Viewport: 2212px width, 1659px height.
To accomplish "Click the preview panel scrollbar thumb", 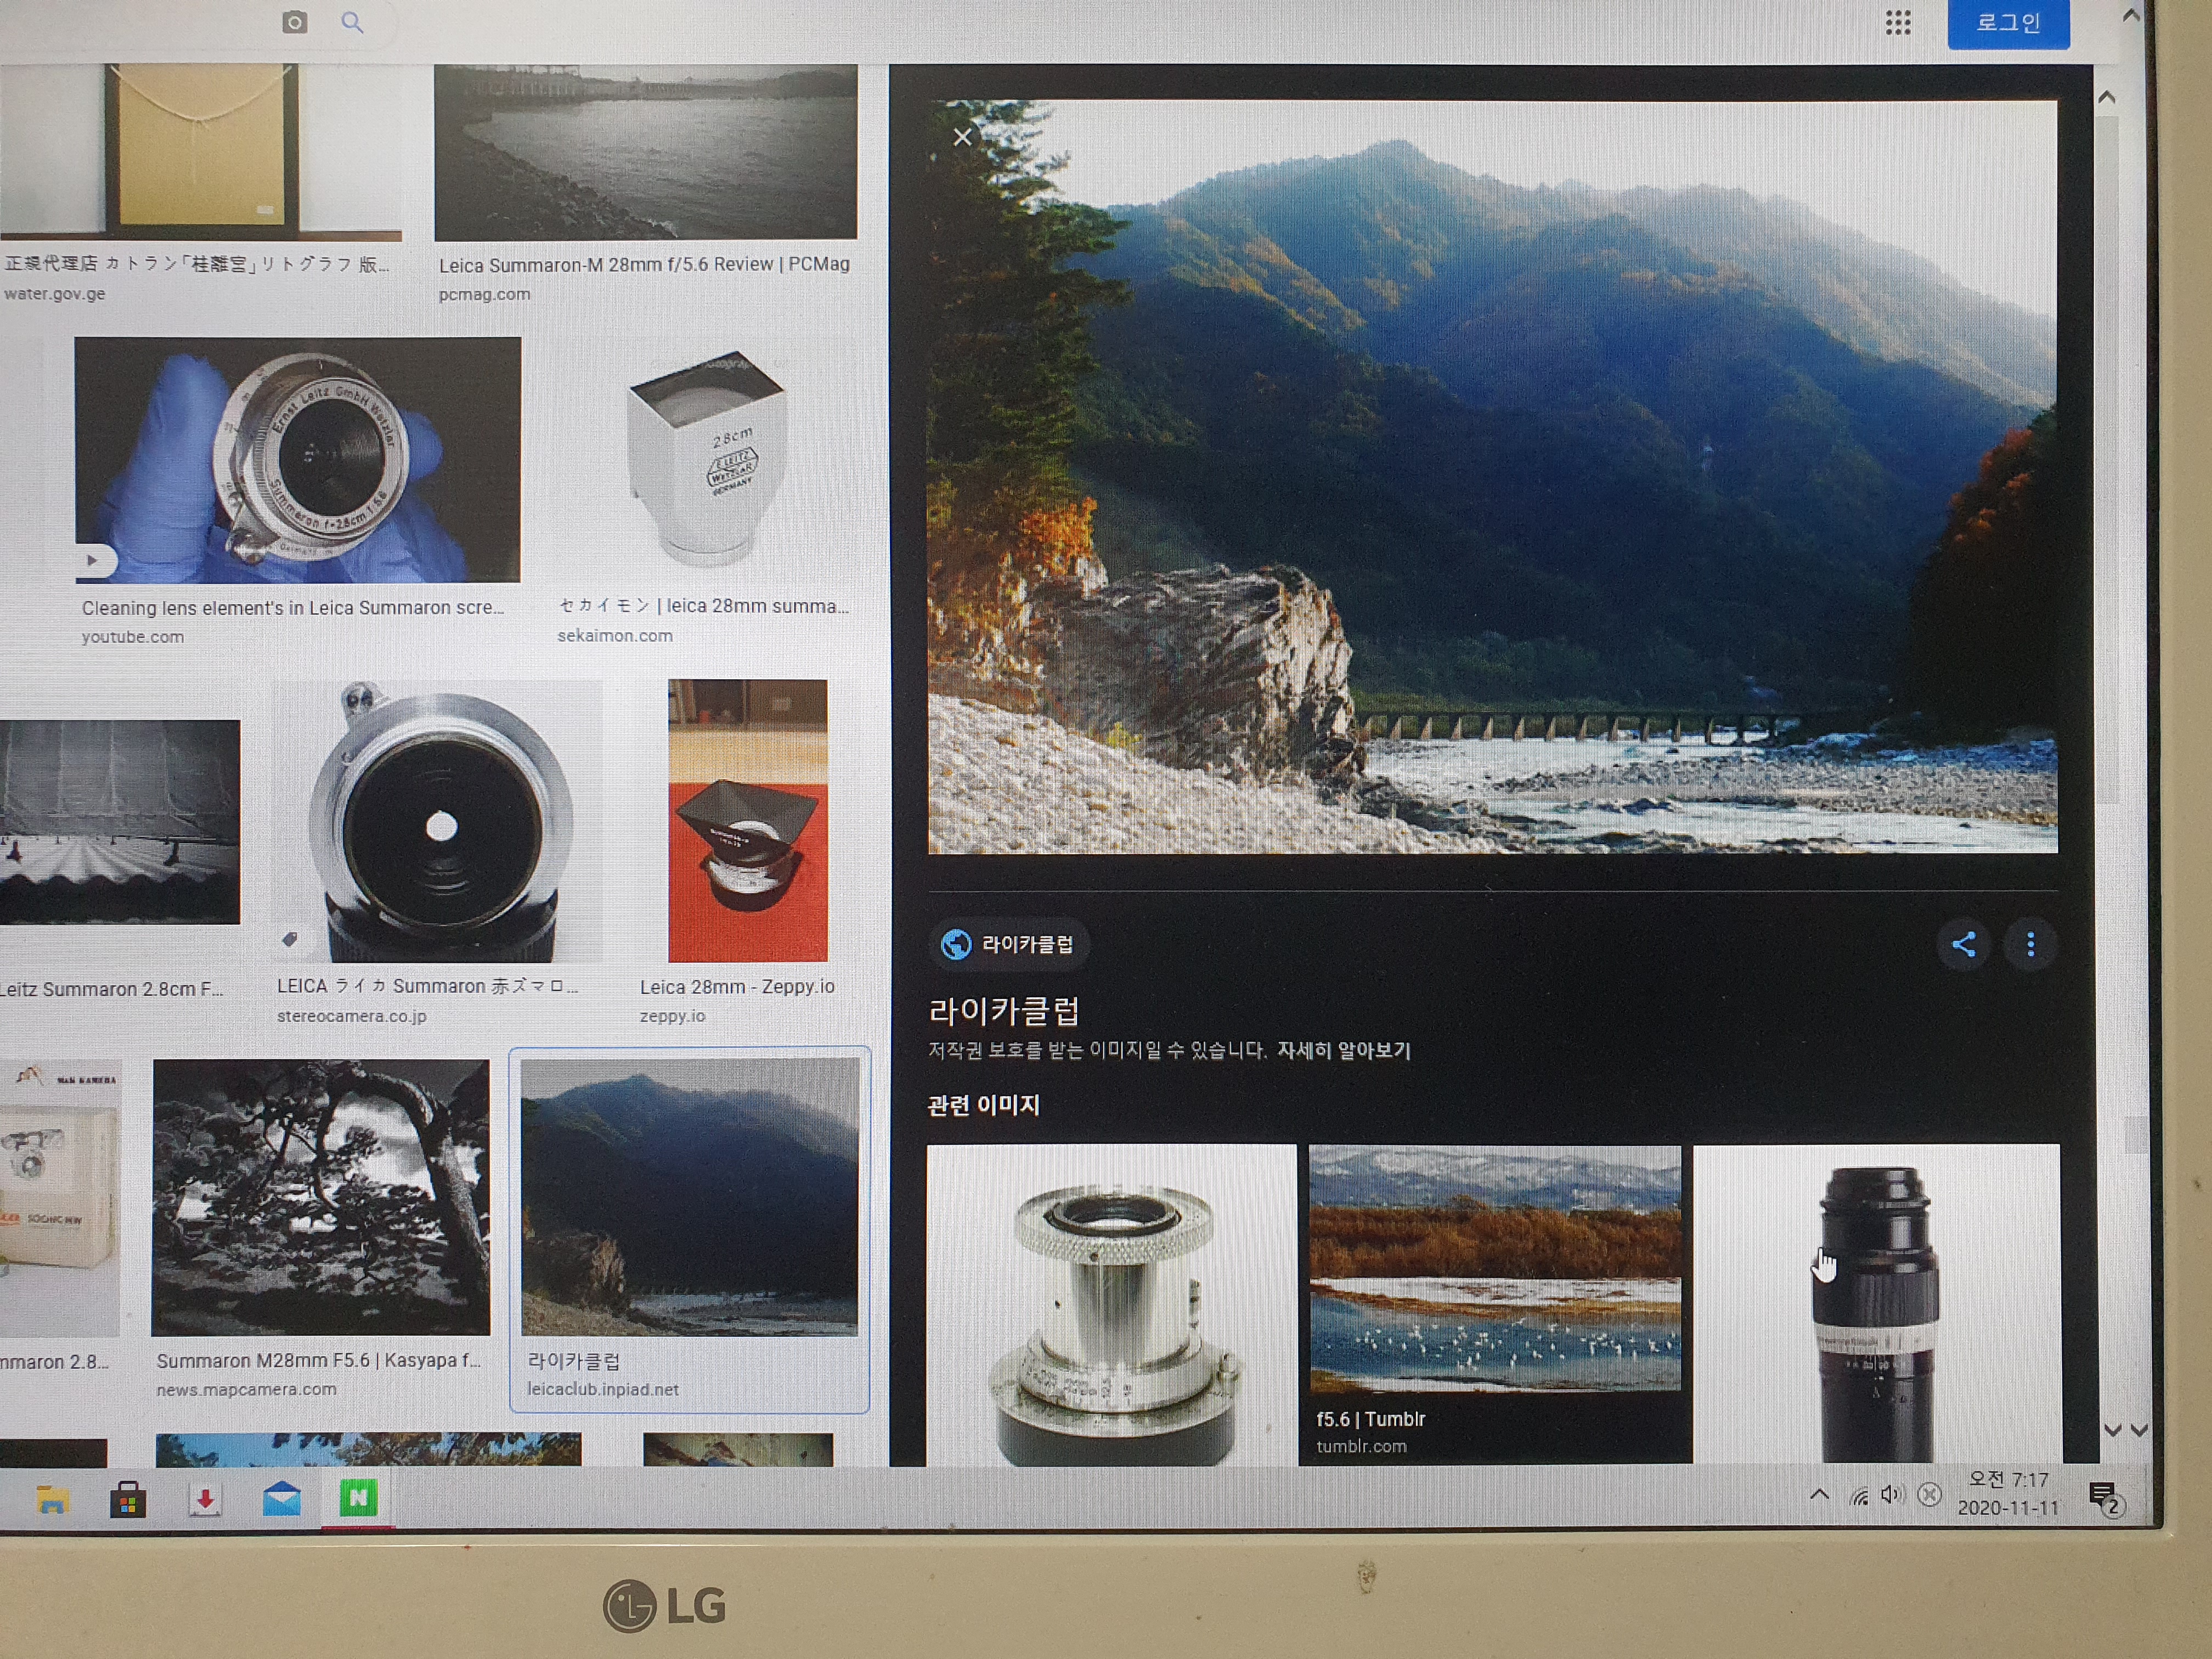I will 2107,460.
